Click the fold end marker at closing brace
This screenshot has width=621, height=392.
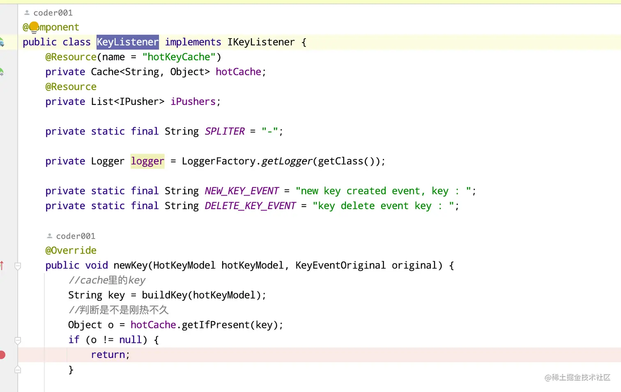18,369
